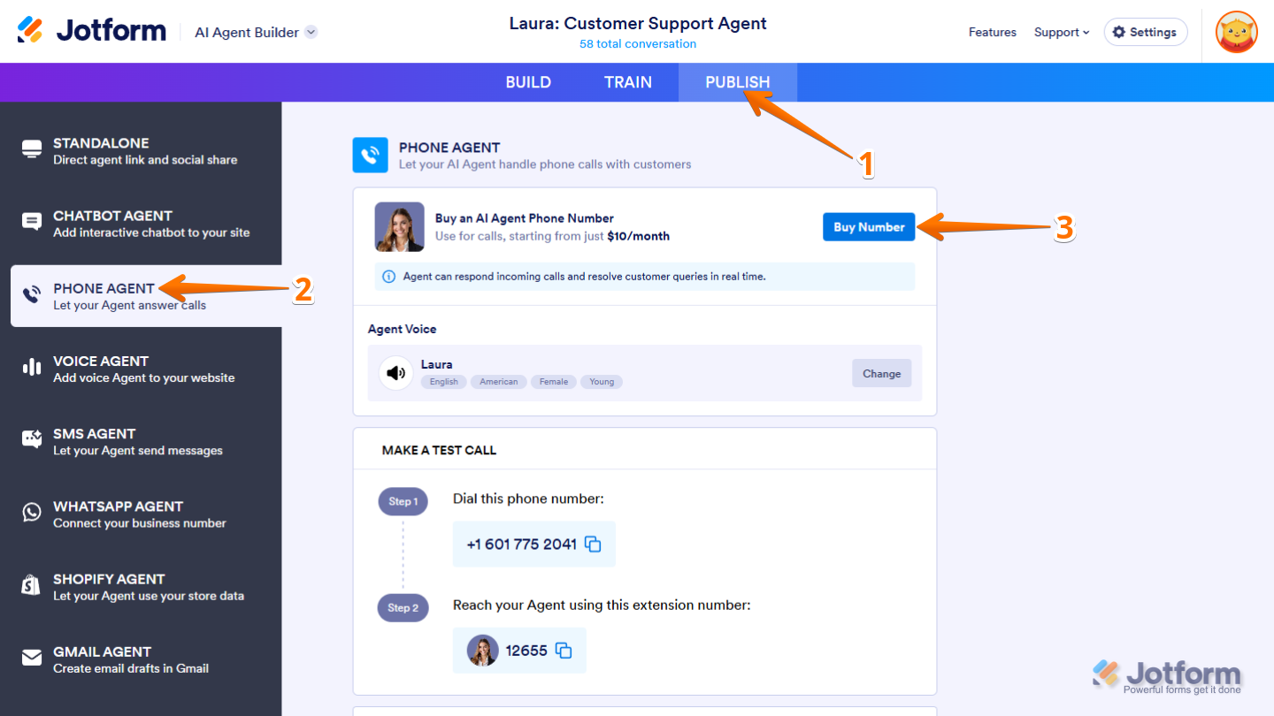Click the Female voice tag

point(554,382)
